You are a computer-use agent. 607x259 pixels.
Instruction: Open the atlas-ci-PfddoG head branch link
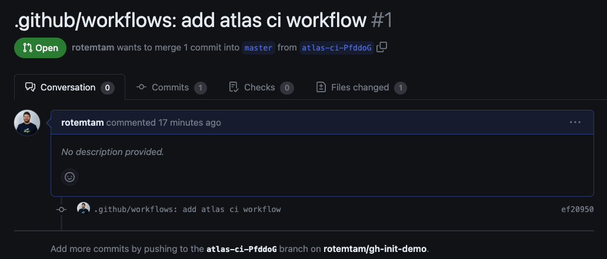(336, 48)
